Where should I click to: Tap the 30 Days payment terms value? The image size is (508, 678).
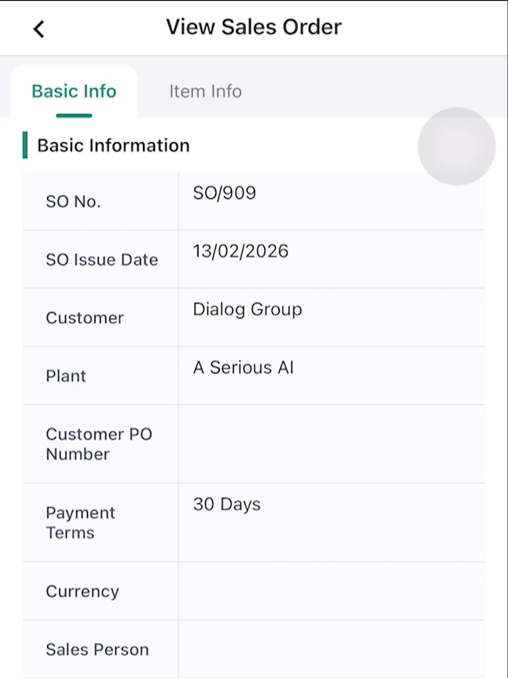coord(227,504)
